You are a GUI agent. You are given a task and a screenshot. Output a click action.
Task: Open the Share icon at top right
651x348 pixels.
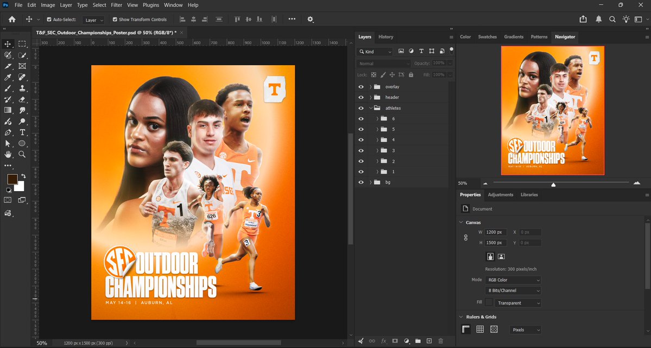(583, 19)
